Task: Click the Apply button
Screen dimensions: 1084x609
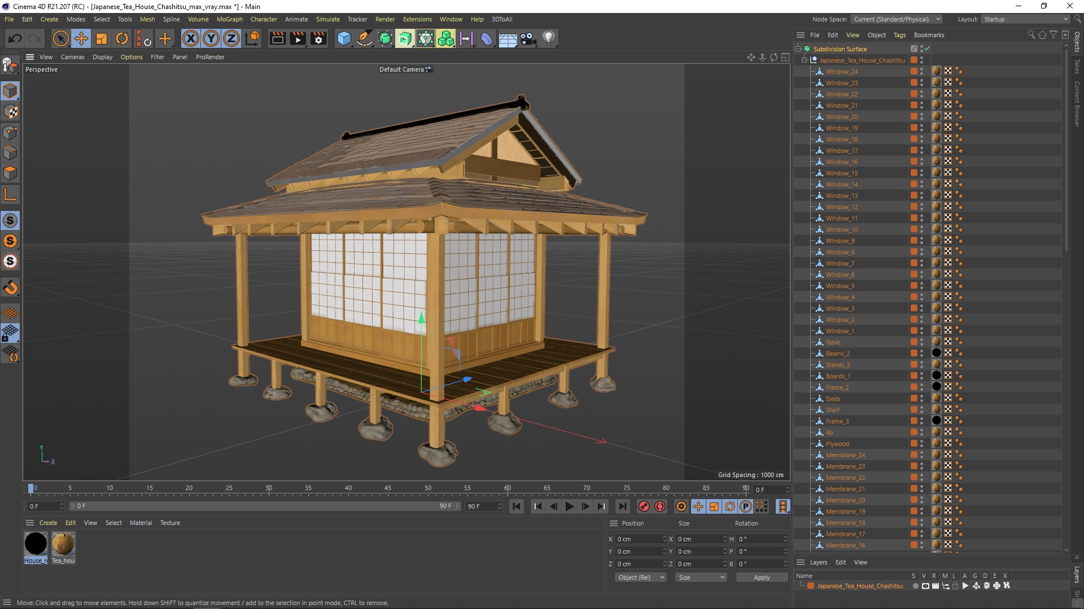Action: pos(761,577)
